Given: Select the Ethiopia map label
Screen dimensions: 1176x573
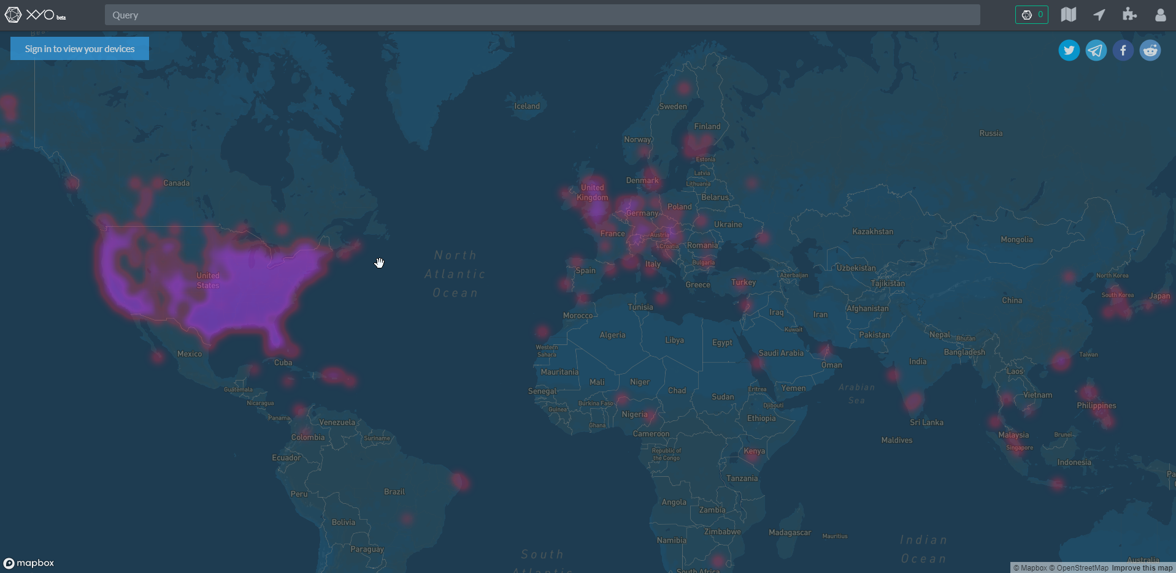Looking at the screenshot, I should pyautogui.click(x=761, y=419).
